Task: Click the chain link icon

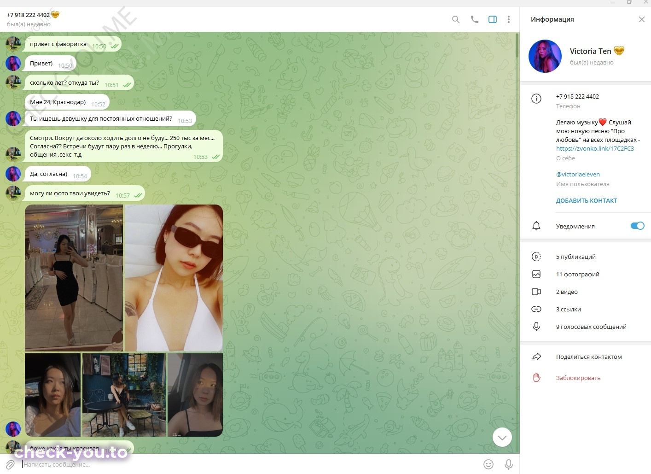Action: pos(536,310)
